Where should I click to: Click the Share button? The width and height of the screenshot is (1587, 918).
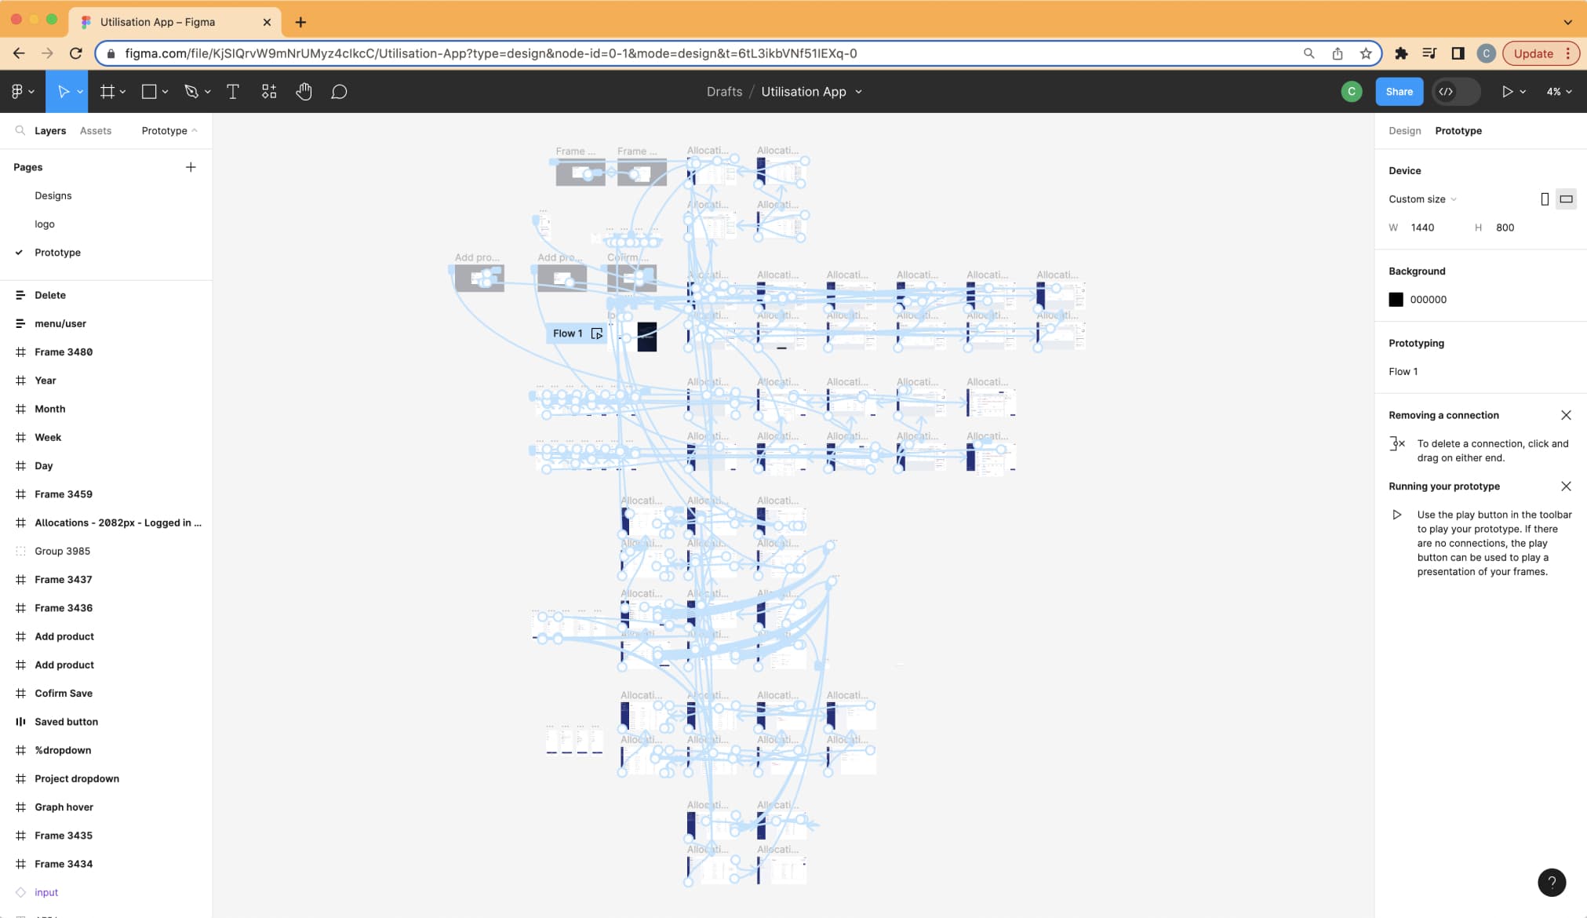click(x=1399, y=92)
